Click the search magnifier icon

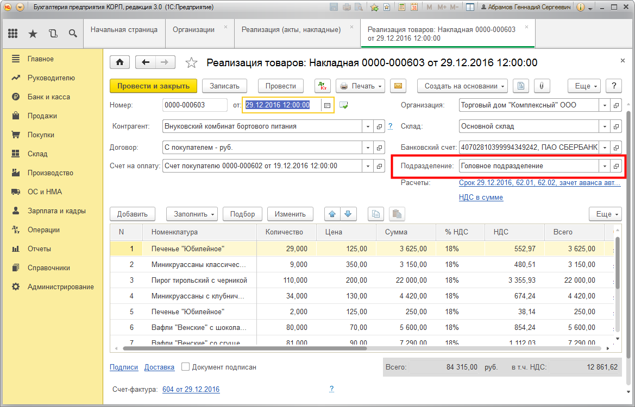coord(73,34)
